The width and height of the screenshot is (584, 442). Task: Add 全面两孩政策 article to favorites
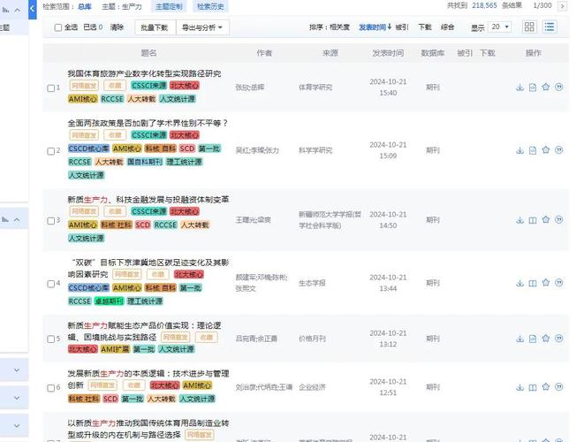point(546,150)
